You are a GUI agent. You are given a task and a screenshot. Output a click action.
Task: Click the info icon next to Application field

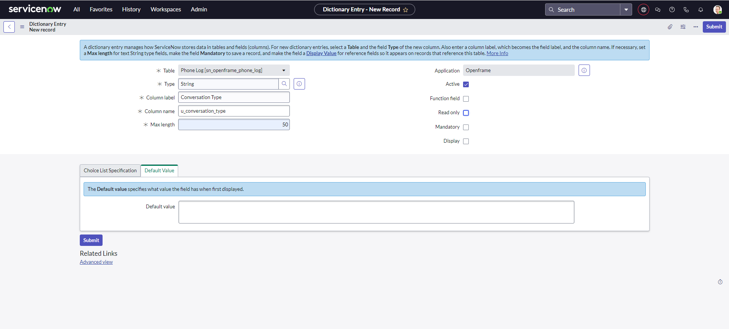click(584, 71)
